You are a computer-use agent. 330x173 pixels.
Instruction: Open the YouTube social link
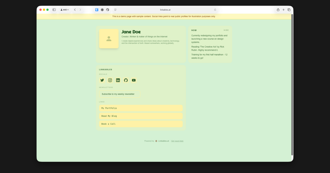(134, 80)
